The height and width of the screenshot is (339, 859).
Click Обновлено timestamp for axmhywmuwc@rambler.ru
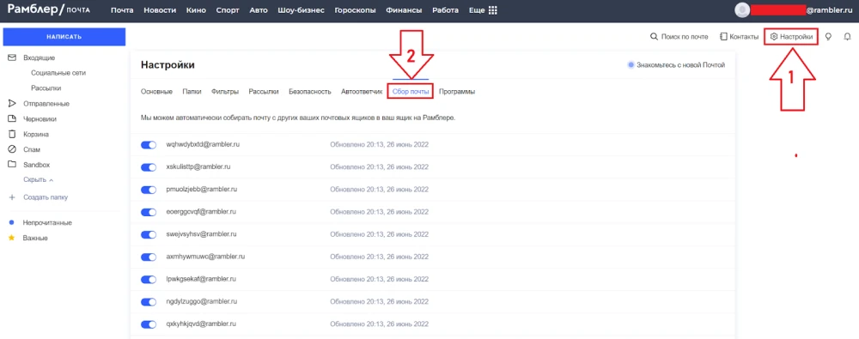click(x=379, y=257)
